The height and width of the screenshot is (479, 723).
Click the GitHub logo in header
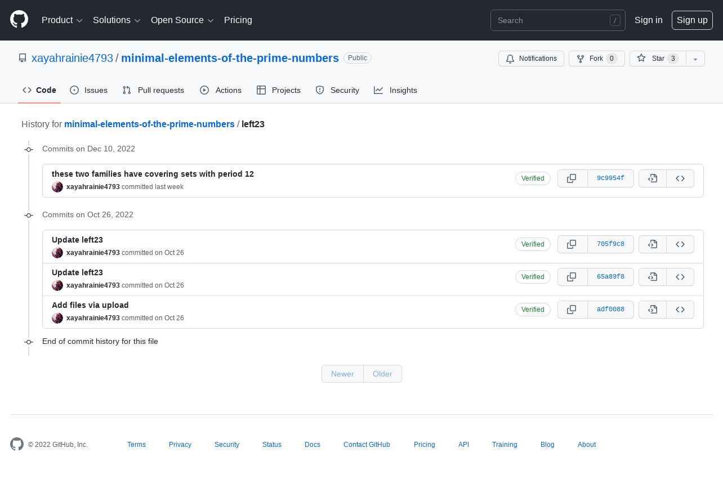click(19, 20)
